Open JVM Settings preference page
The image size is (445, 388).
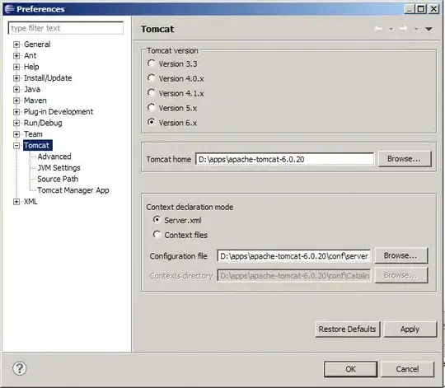[x=59, y=168]
